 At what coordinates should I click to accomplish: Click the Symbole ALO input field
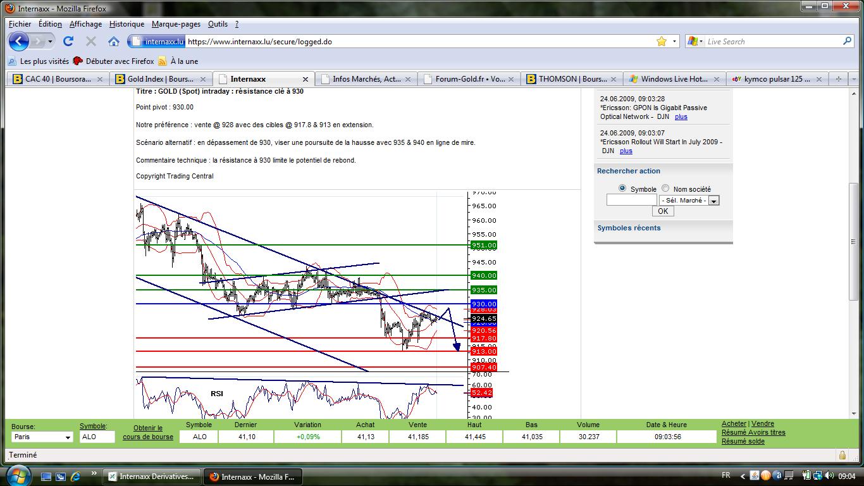tap(97, 437)
